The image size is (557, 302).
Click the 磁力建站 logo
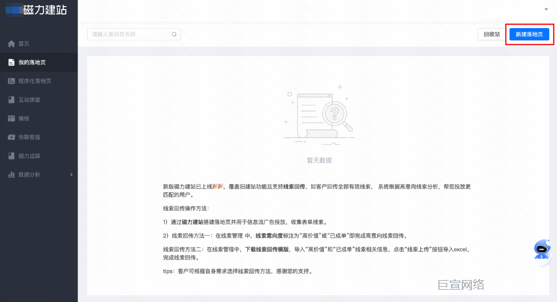coord(36,10)
